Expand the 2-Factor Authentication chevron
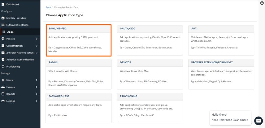Screen dimensions: 265x128 click(37, 53)
